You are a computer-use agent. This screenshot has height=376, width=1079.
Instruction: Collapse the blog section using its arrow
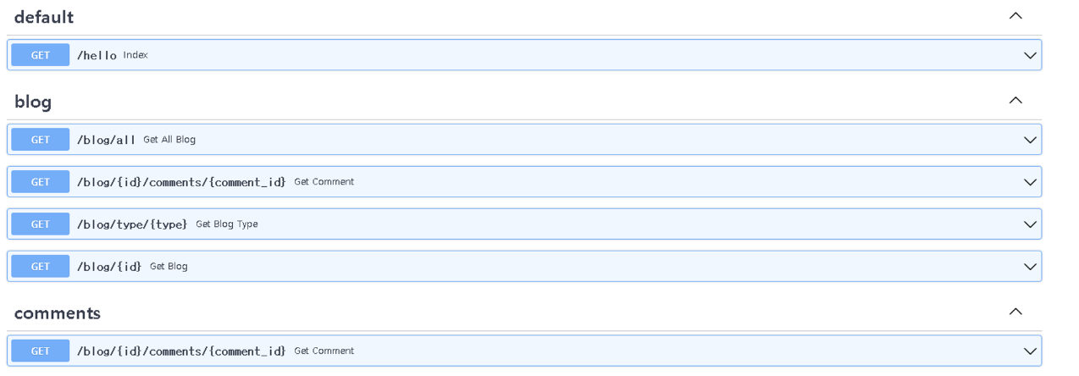coord(1015,101)
